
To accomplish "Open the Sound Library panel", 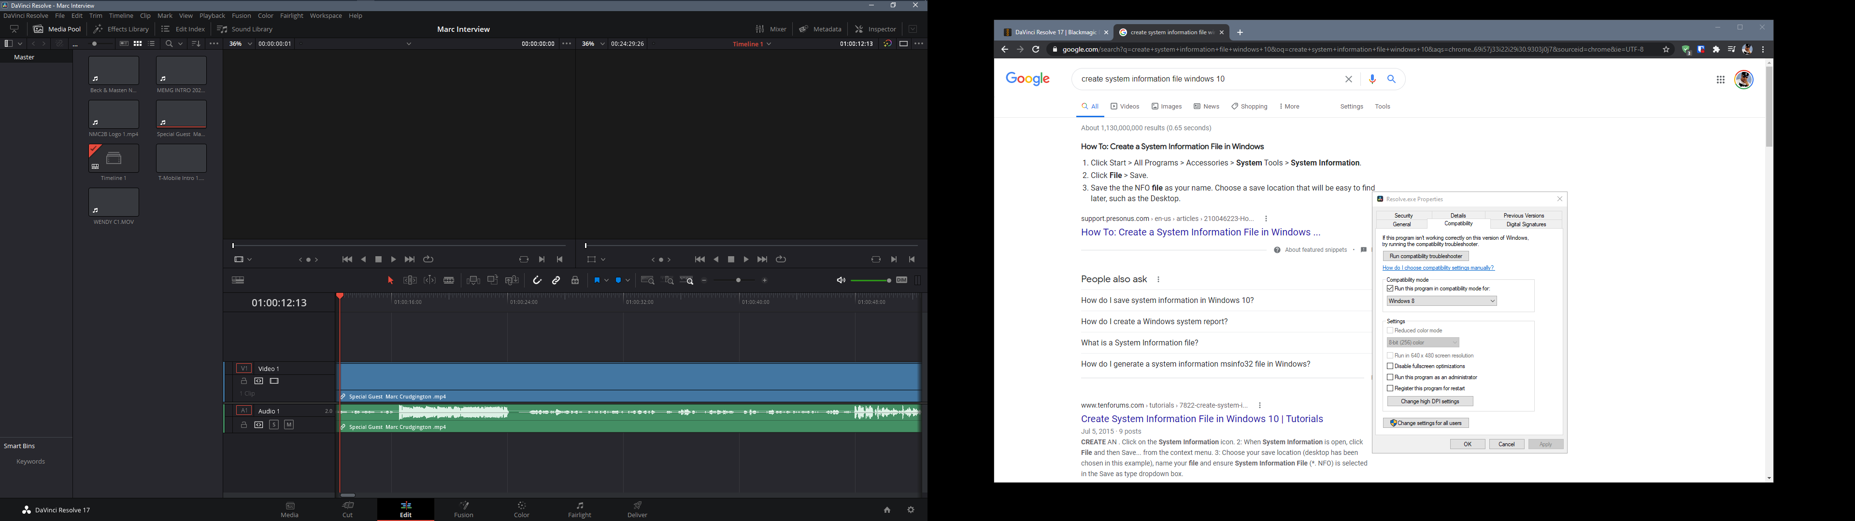I will [x=245, y=29].
